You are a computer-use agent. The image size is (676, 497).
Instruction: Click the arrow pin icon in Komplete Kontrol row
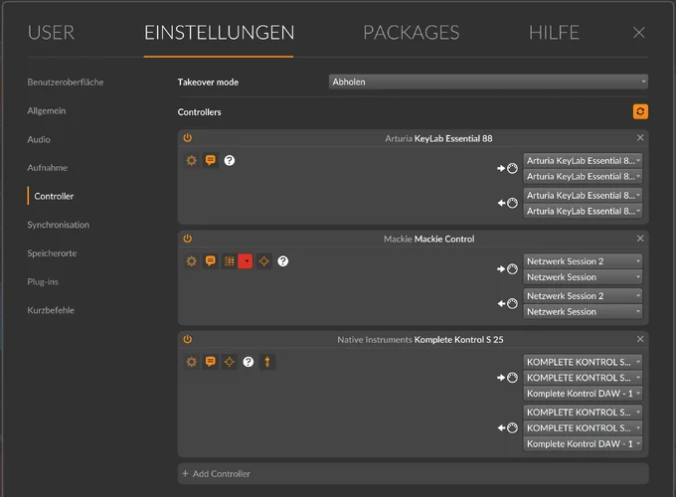266,362
